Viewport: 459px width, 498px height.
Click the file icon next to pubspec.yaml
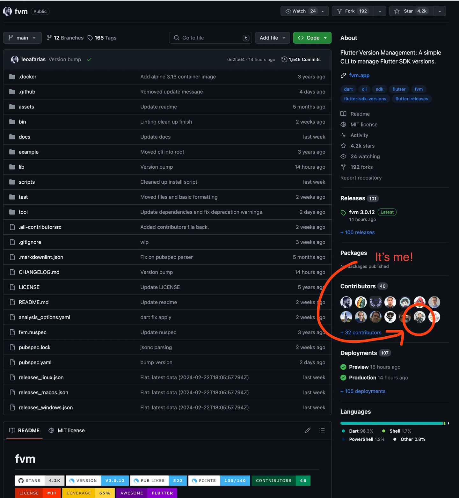pyautogui.click(x=12, y=363)
